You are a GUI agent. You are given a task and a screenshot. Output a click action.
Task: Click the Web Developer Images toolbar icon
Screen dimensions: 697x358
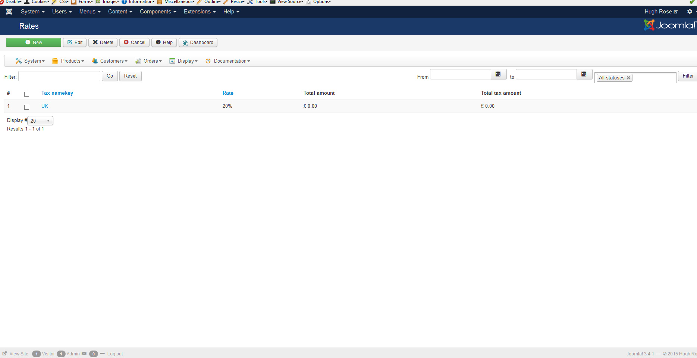click(98, 2)
